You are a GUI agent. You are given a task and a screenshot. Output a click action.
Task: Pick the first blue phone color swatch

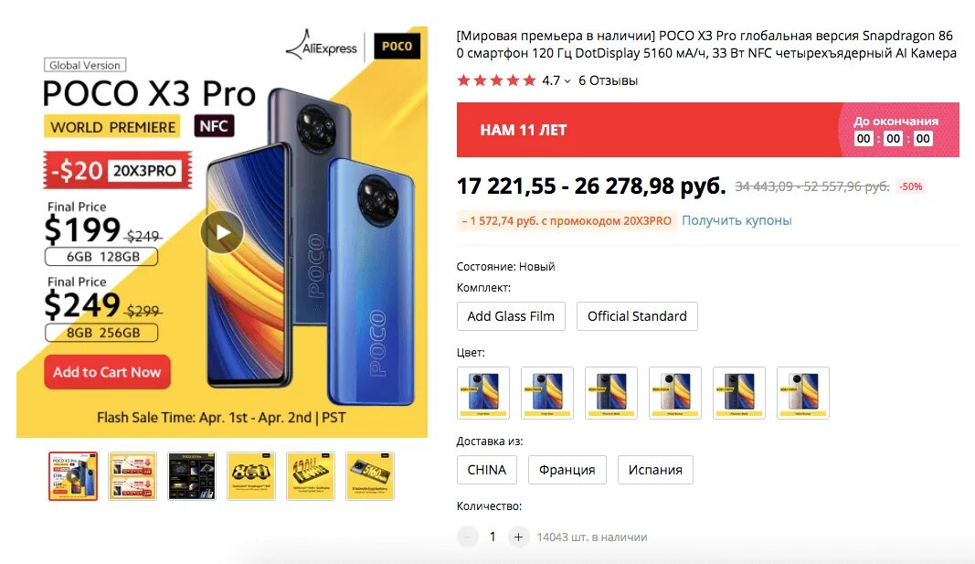coord(483,392)
